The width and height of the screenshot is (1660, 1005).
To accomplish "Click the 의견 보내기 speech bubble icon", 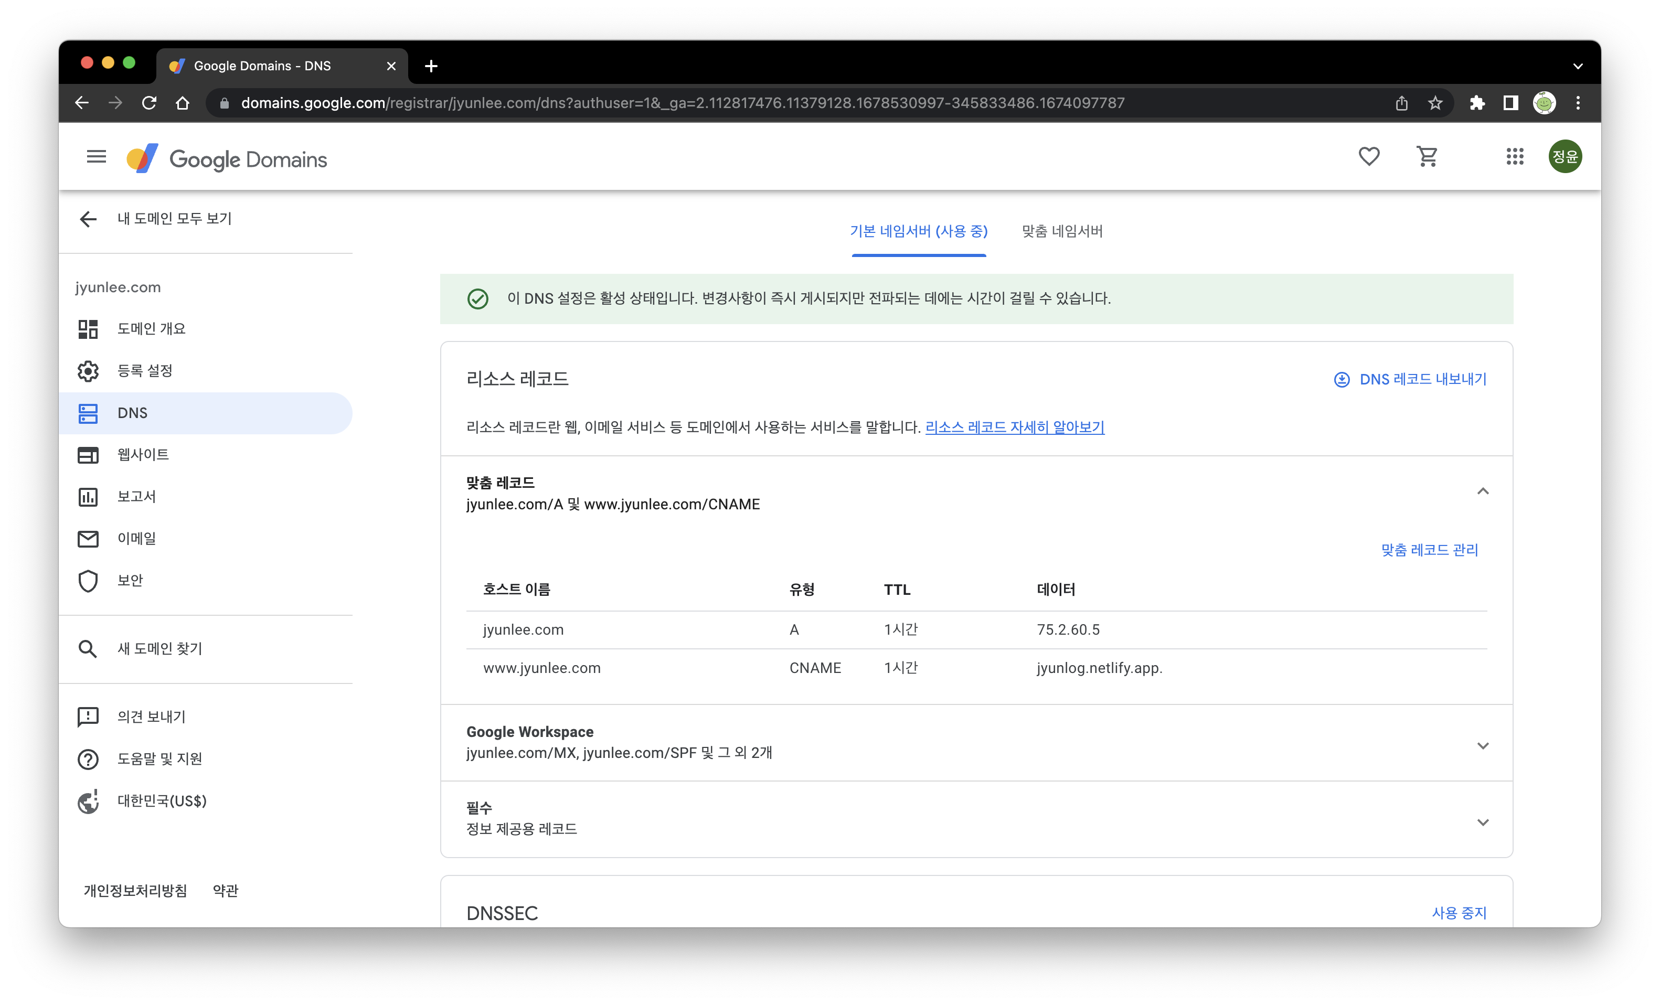I will click(88, 718).
